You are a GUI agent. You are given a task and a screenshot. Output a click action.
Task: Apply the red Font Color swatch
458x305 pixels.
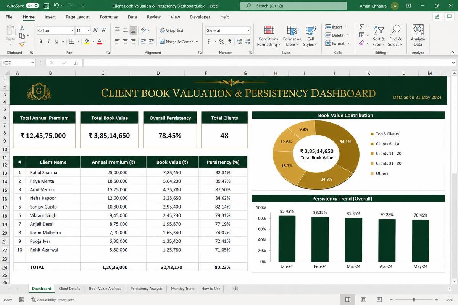tap(100, 42)
